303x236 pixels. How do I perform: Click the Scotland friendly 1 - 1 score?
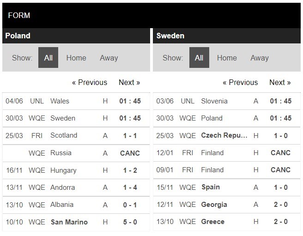(x=130, y=136)
